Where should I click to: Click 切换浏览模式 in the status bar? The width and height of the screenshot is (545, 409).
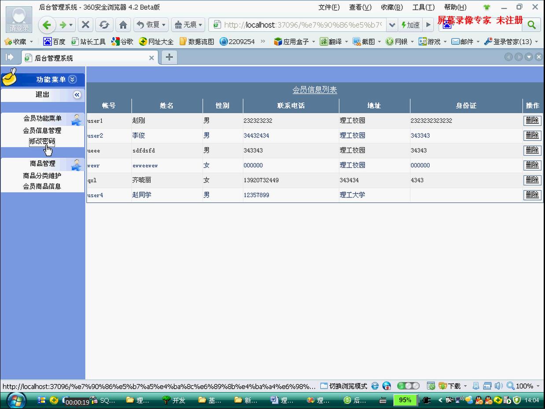(344, 386)
